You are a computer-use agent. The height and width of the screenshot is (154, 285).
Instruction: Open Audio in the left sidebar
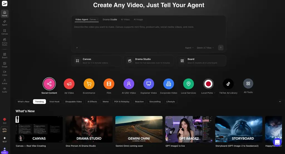coord(4,90)
